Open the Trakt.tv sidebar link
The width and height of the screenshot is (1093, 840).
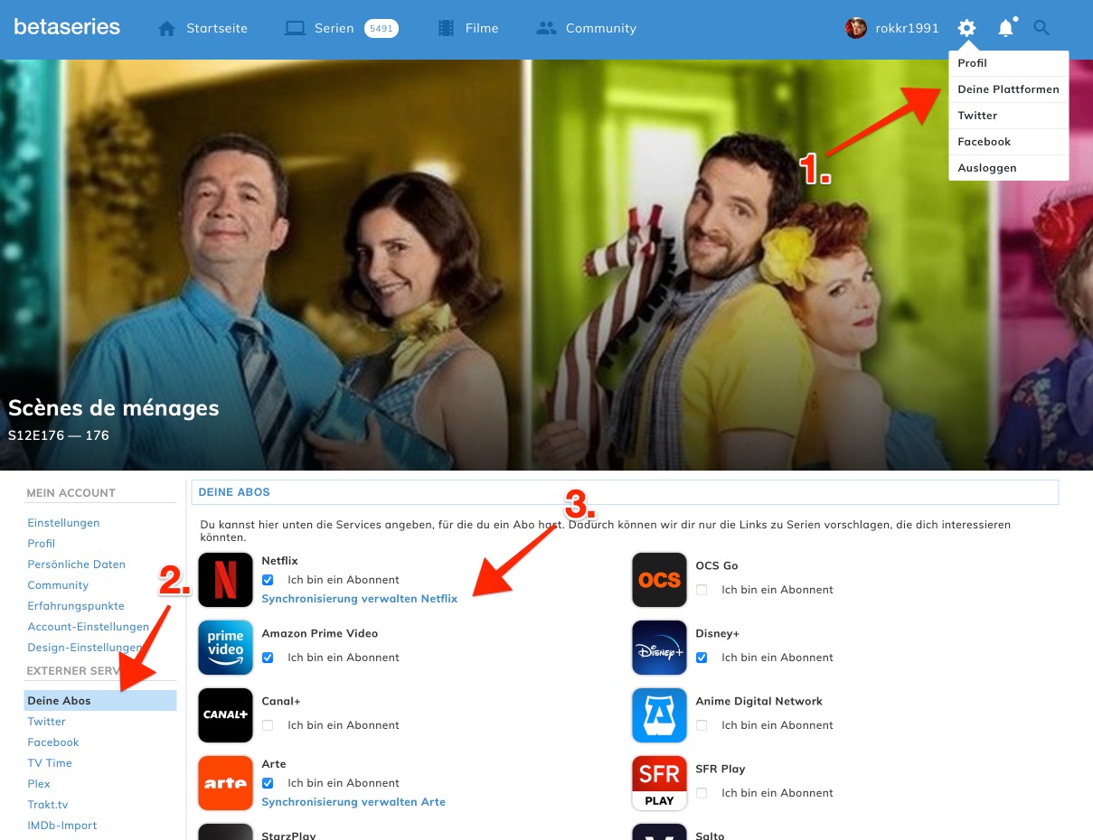48,805
